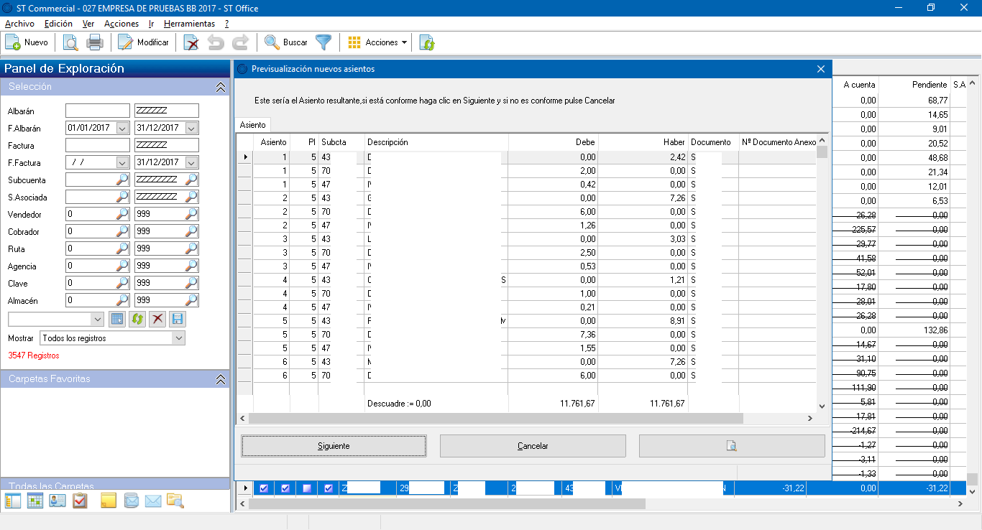
Task: Open the Acciones menu in the menu bar
Action: 121,24
